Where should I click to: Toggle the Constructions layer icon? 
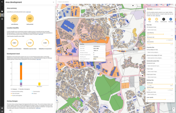164,19
